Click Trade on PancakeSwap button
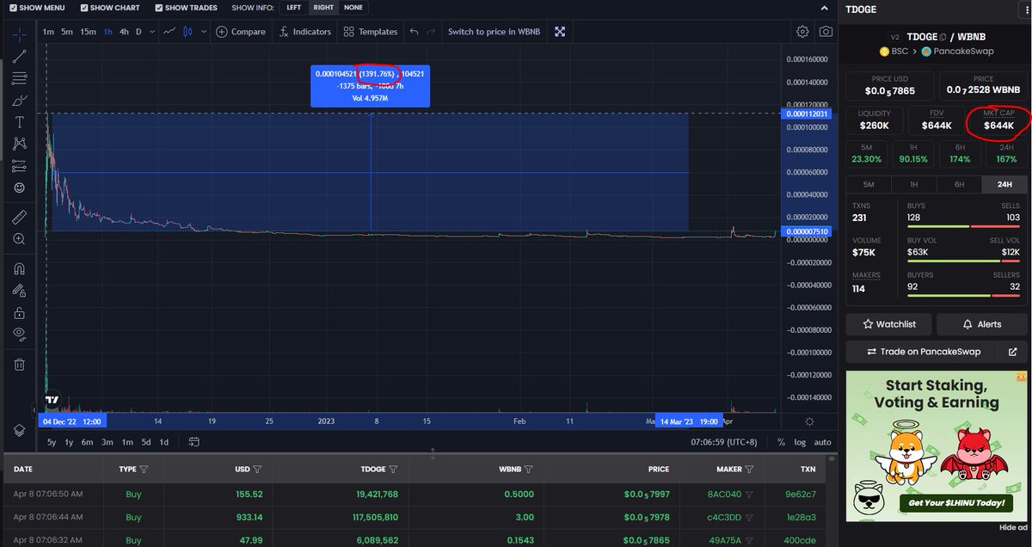The height and width of the screenshot is (547, 1032). (923, 352)
